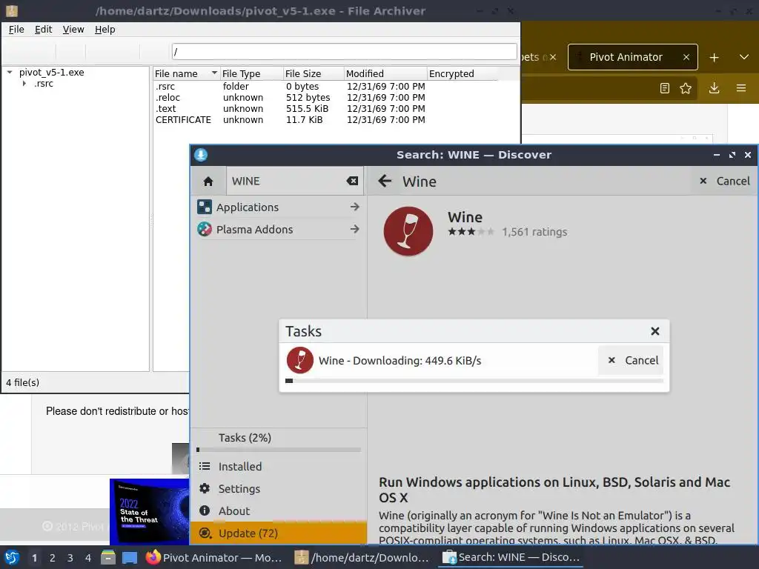Sort by File Size column
This screenshot has width=759, height=569.
click(x=314, y=73)
